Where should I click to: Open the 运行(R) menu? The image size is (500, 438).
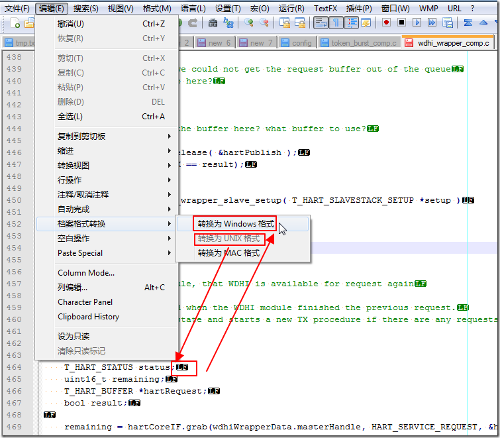[291, 9]
